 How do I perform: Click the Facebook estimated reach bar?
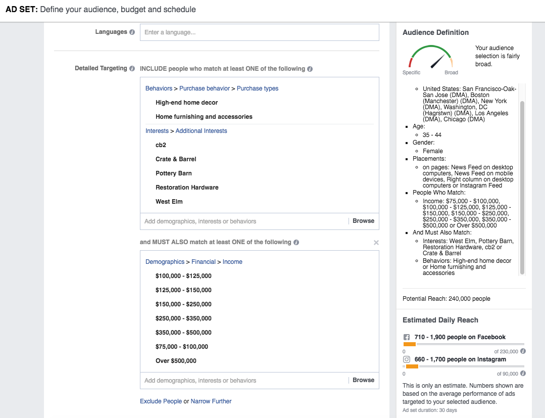tap(463, 344)
